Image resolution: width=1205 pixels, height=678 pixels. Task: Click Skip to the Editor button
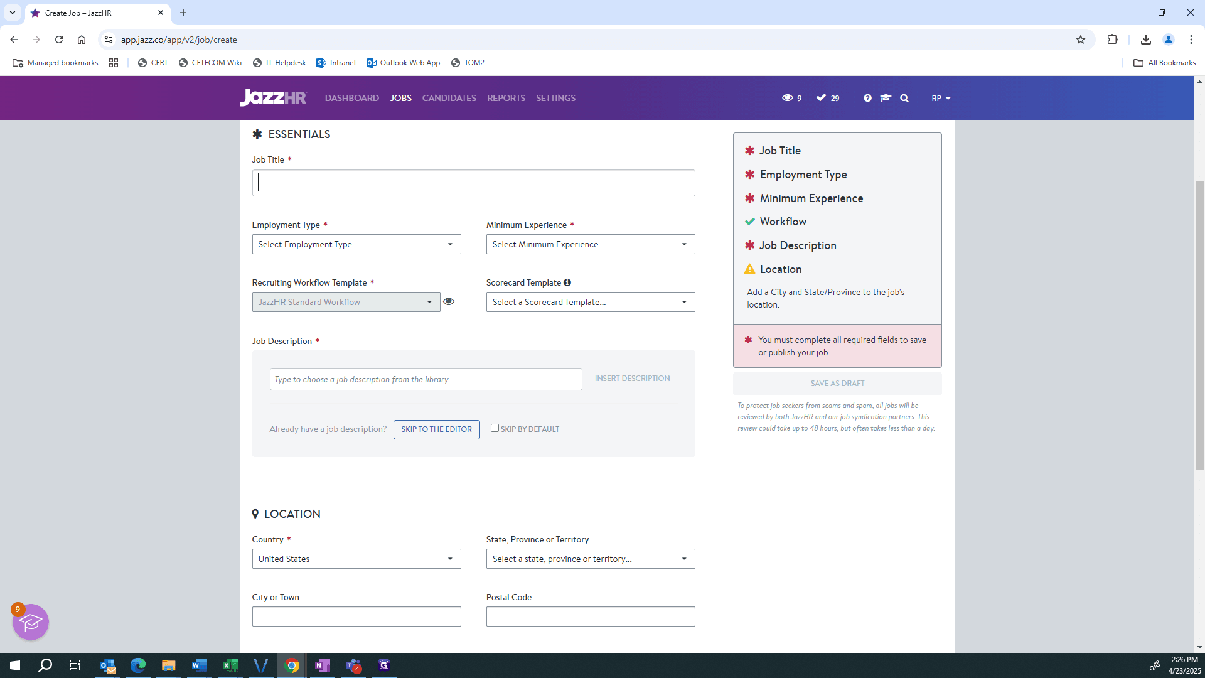coord(437,429)
